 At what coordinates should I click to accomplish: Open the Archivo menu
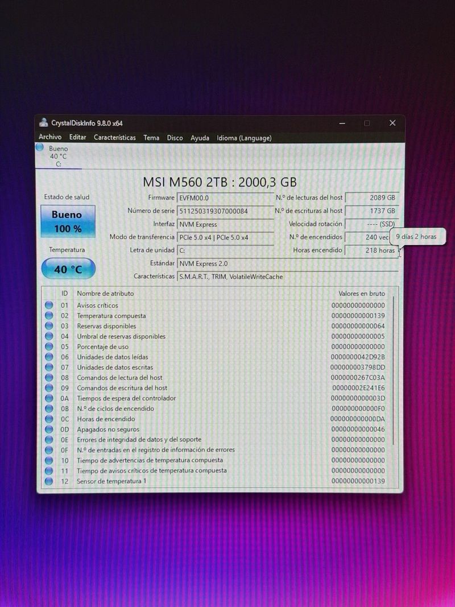coord(50,137)
